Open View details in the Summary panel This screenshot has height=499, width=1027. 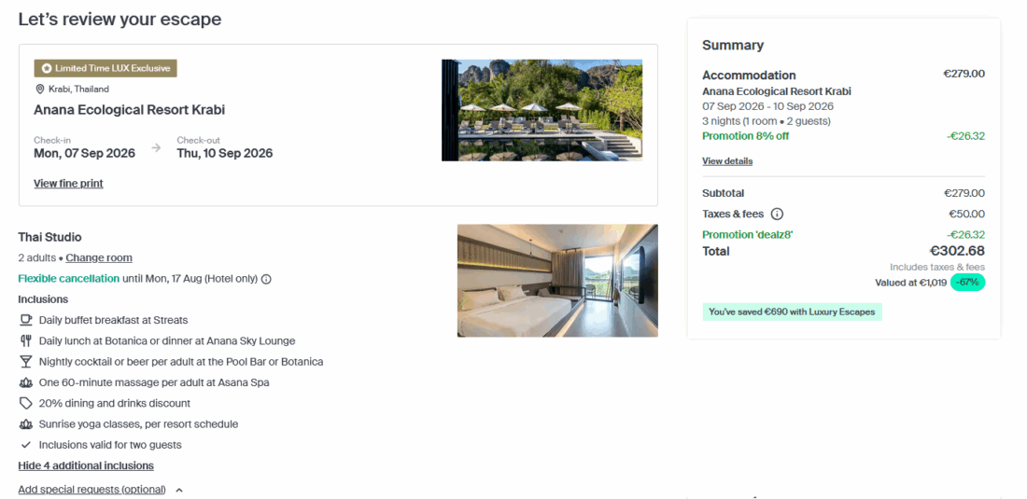click(x=727, y=161)
